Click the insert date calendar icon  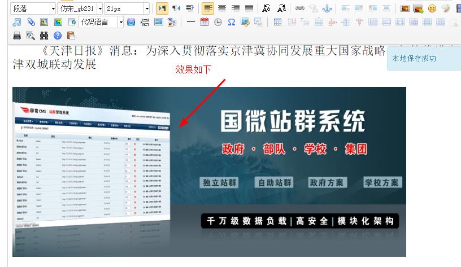205,23
